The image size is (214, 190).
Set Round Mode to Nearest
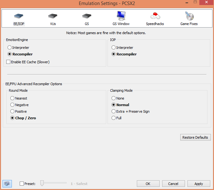19,98
